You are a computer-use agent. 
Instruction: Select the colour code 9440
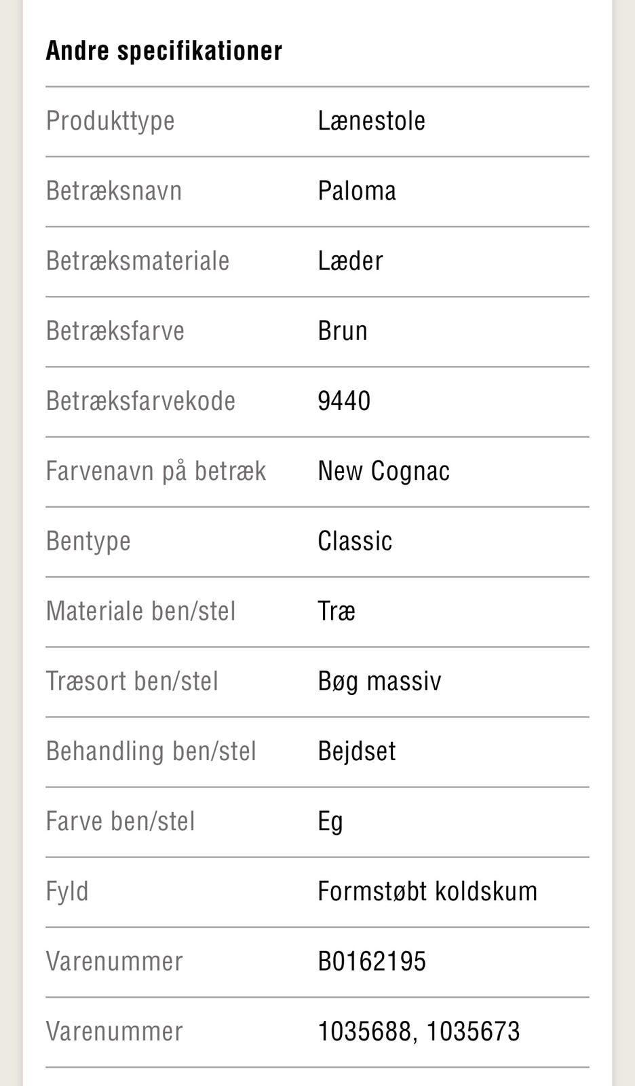344,400
